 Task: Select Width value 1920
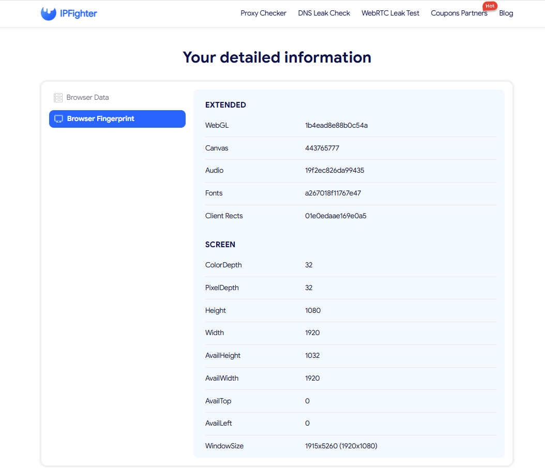tap(312, 333)
